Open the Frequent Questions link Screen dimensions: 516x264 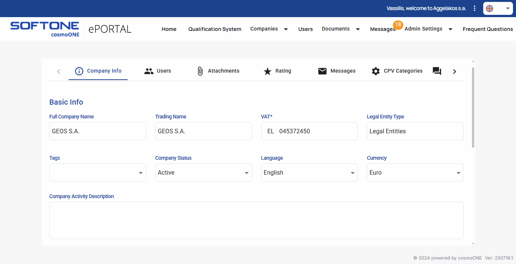coord(488,29)
